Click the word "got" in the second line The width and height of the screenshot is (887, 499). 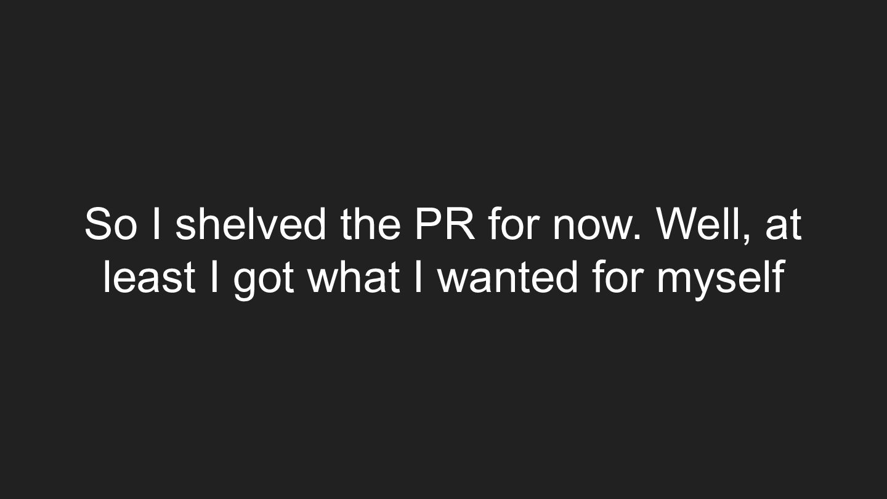click(264, 280)
